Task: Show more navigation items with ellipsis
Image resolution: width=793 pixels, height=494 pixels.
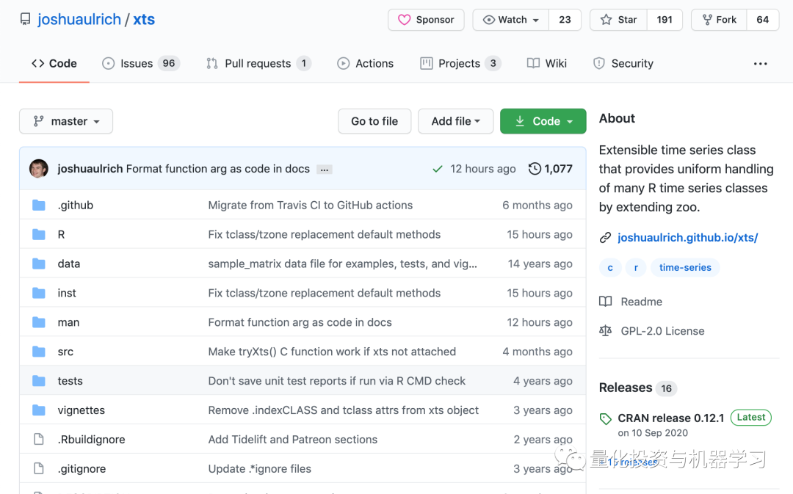Action: (x=760, y=64)
